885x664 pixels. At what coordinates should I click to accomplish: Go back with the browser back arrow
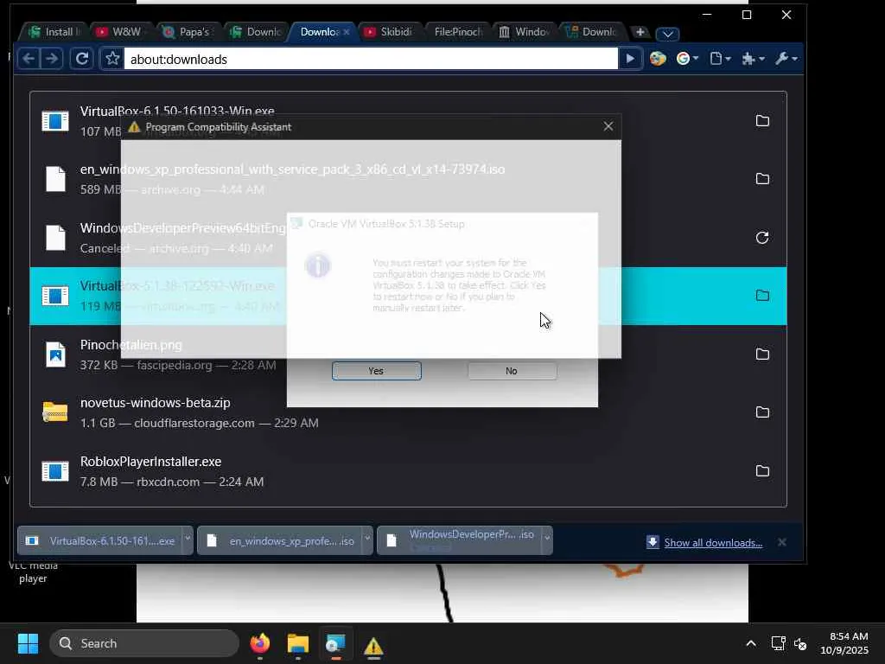(x=29, y=59)
